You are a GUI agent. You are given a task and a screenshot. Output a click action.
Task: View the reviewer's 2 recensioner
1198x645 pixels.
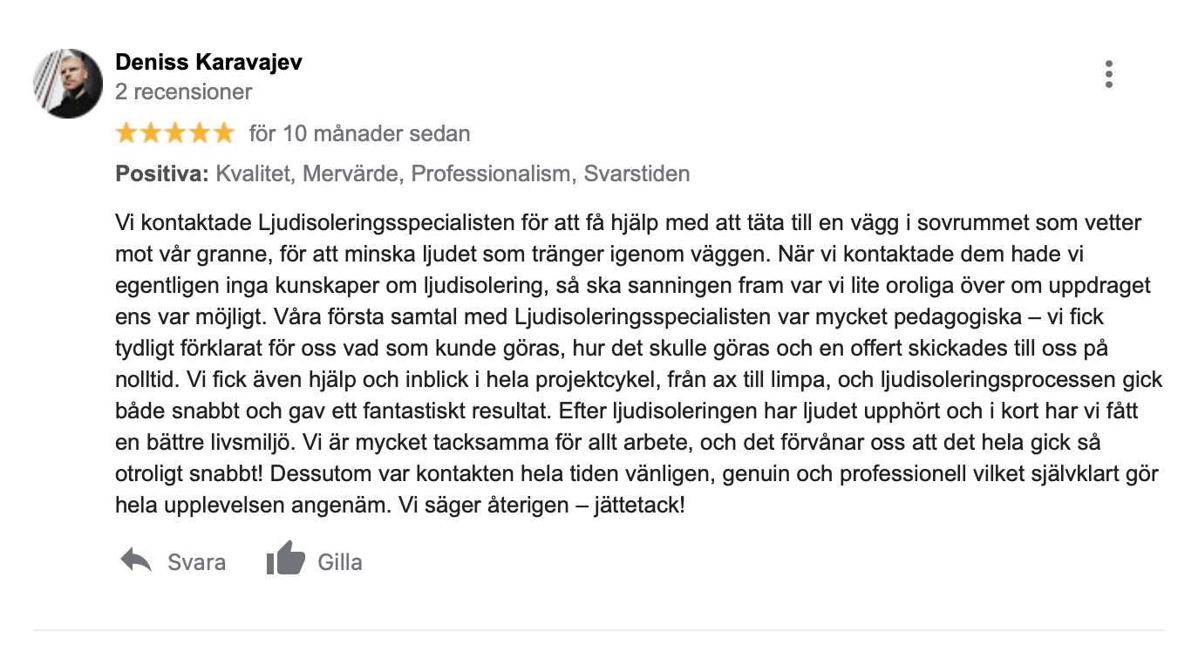184,92
